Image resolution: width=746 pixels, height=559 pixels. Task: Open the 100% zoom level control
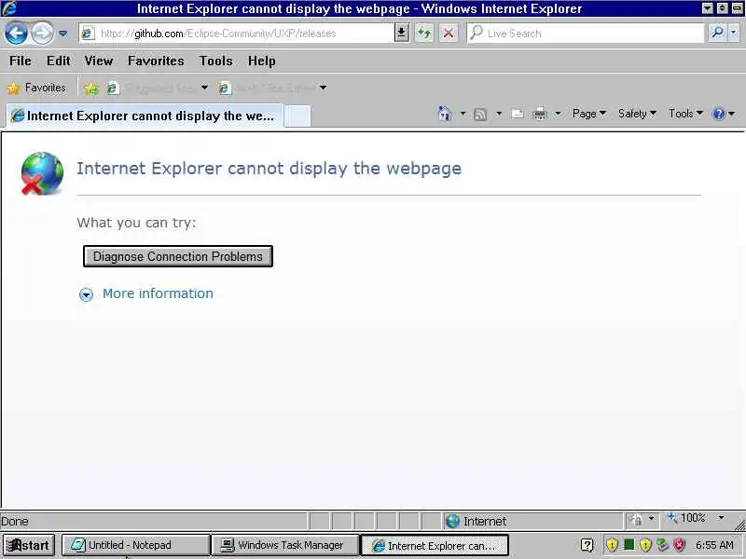[x=692, y=518]
